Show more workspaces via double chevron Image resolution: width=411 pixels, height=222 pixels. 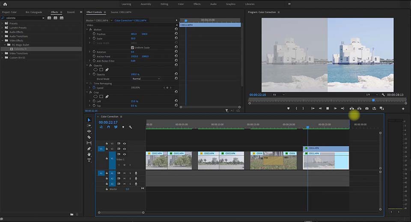(289, 4)
